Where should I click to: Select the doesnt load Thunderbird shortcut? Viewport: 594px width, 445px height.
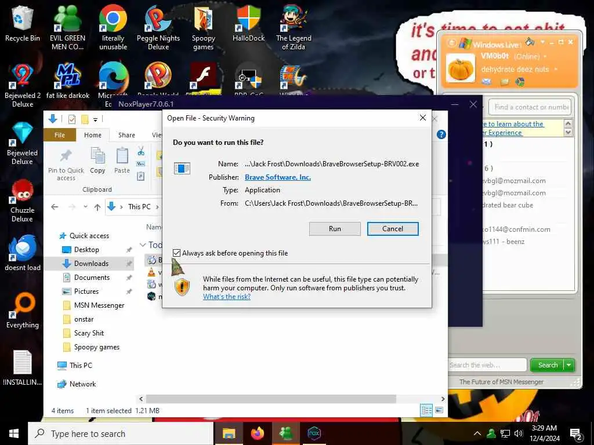[23, 253]
